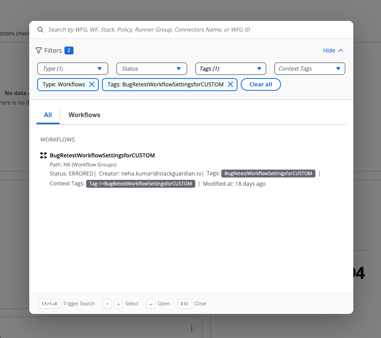Click the workflow icon beside BugRetestWorkflowSettingsforCUSTOM result
Screen dimensions: 381x338
pyautogui.click(x=43, y=155)
